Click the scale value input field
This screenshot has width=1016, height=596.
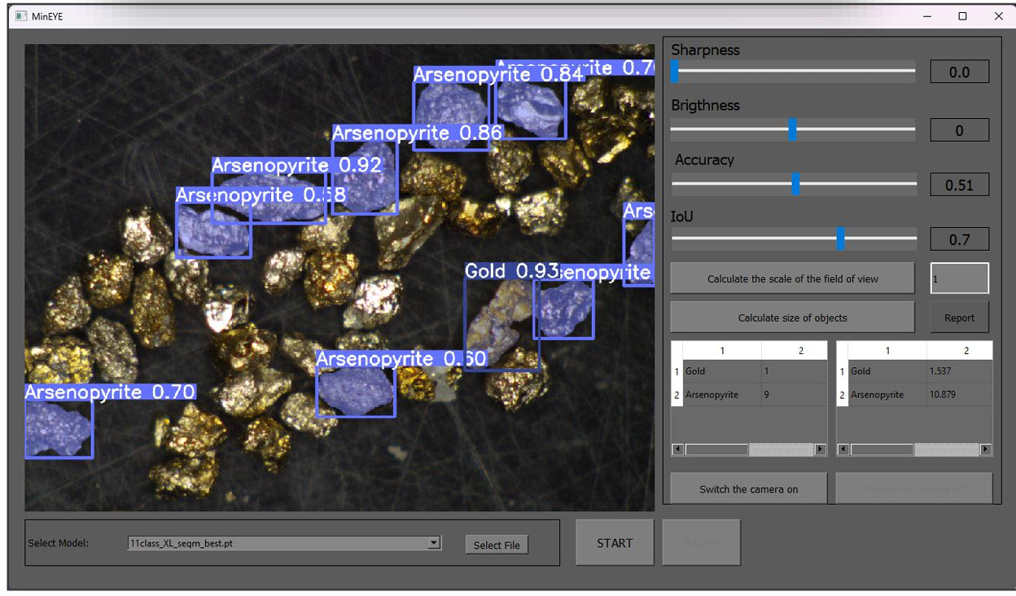pyautogui.click(x=959, y=278)
